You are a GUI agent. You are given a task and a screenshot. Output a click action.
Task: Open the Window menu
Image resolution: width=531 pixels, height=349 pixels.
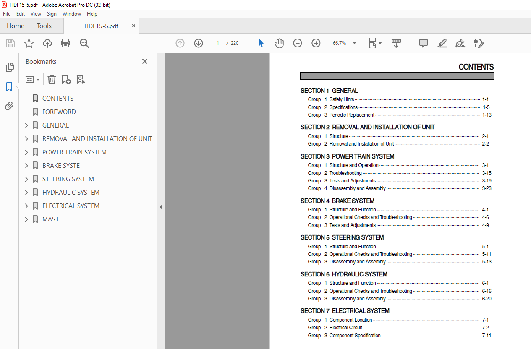click(x=72, y=14)
